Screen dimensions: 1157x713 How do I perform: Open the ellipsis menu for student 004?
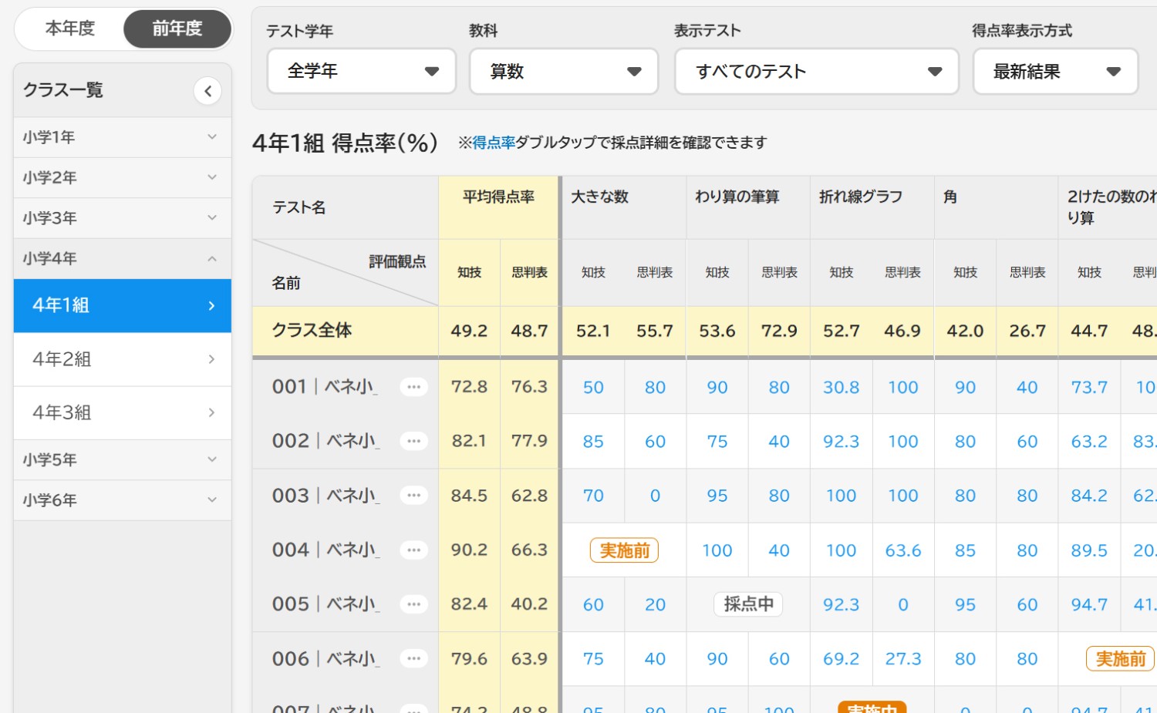pyautogui.click(x=413, y=550)
